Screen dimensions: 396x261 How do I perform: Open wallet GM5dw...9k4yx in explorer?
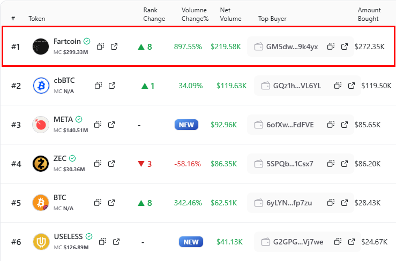[345, 47]
